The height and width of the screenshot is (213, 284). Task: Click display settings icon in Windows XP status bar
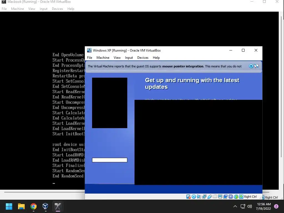(220, 197)
